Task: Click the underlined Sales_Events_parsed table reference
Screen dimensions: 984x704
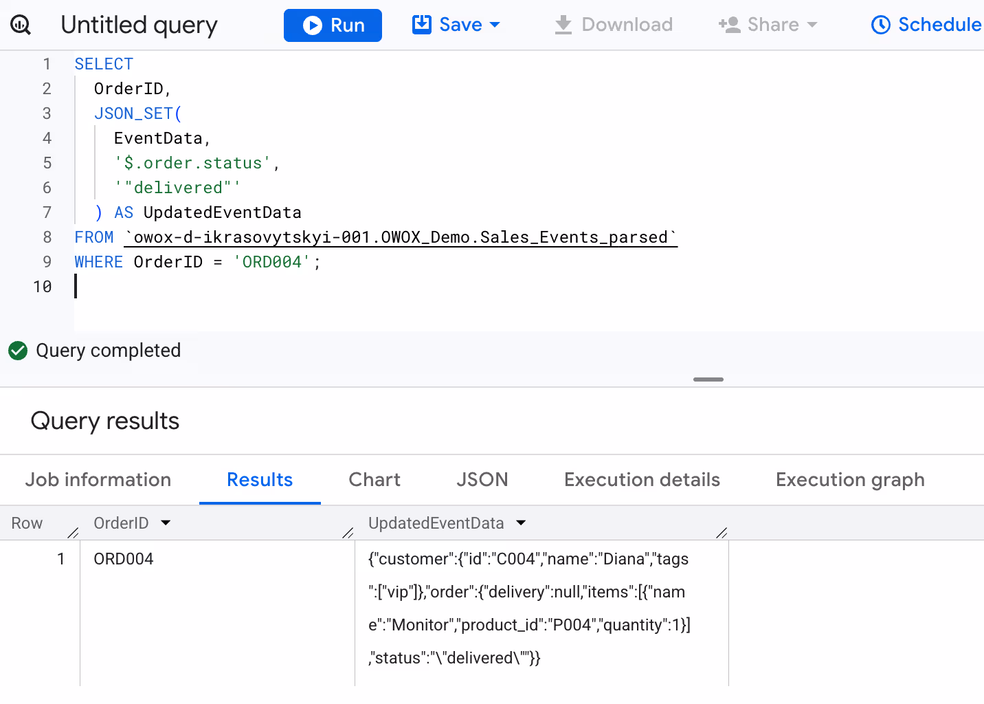Action: pos(401,238)
